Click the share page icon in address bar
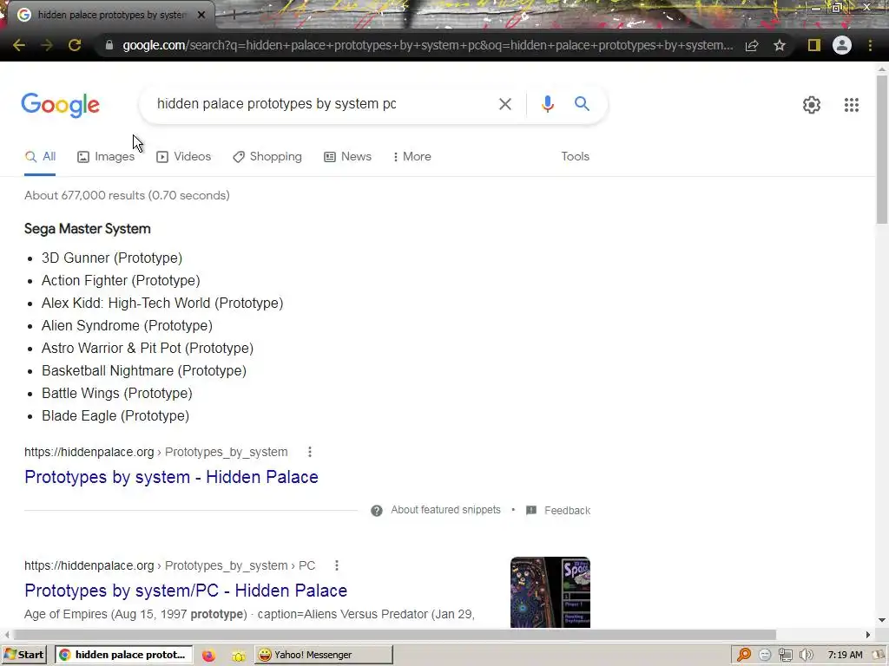Image resolution: width=889 pixels, height=666 pixels. coord(752,45)
